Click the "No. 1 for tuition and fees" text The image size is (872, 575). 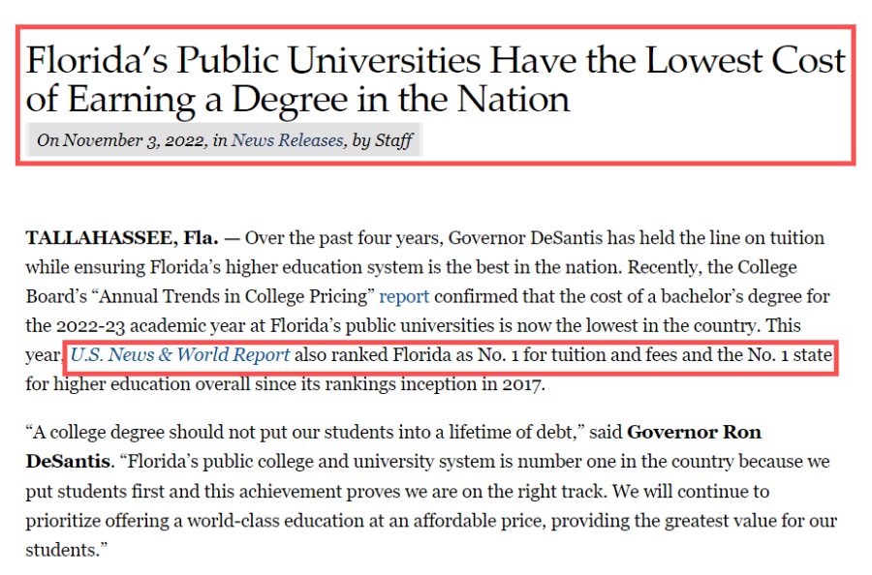[575, 355]
